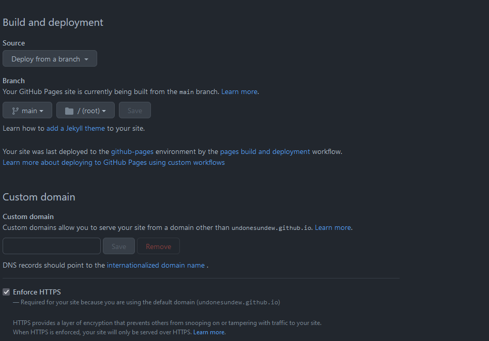Image resolution: width=489 pixels, height=341 pixels.
Task: Open the Deploy from a branch dropdown
Action: (50, 59)
